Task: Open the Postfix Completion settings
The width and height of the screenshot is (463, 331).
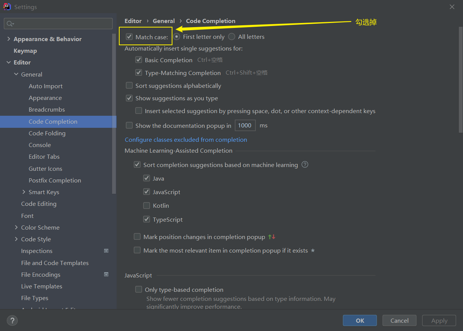Action: coord(55,180)
